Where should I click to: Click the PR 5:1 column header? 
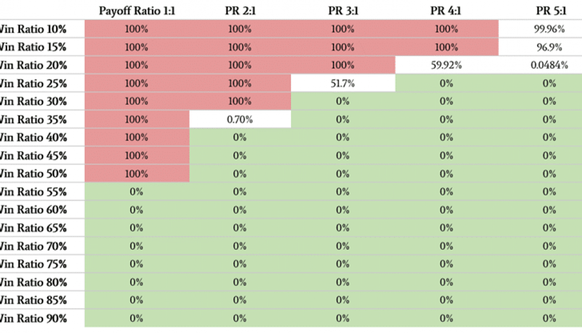point(549,11)
